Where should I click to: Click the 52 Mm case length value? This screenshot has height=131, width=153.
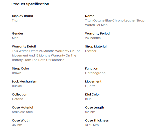click(90, 112)
